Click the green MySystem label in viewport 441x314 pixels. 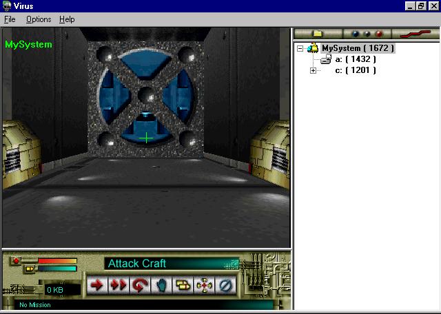click(x=28, y=45)
